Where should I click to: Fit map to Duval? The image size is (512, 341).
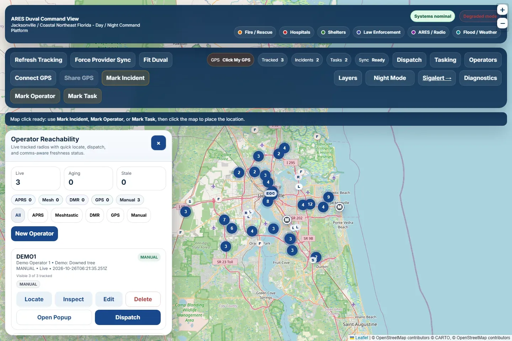pyautogui.click(x=155, y=60)
